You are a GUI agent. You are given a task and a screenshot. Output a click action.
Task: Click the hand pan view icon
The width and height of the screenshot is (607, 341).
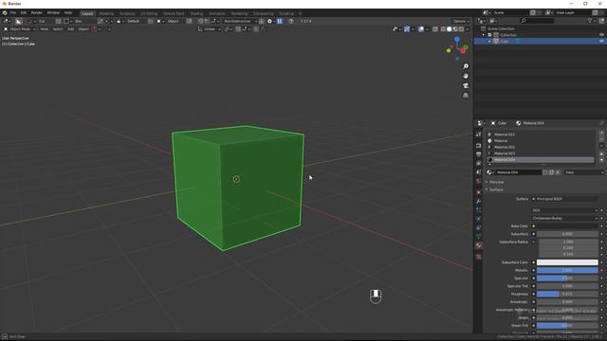point(466,76)
